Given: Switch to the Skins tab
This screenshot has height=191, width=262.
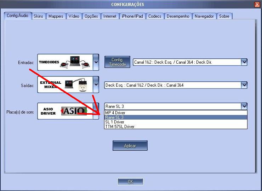Looking at the screenshot, I should [39, 16].
